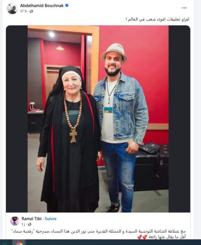Click the dark left margin of the photo

(x=17, y=119)
